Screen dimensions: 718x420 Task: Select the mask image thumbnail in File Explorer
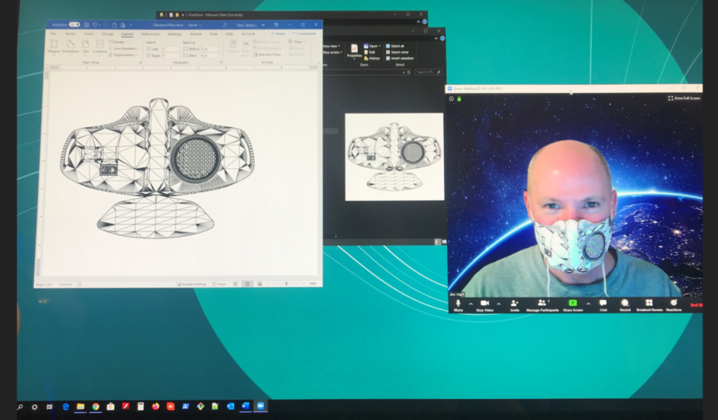tap(394, 156)
